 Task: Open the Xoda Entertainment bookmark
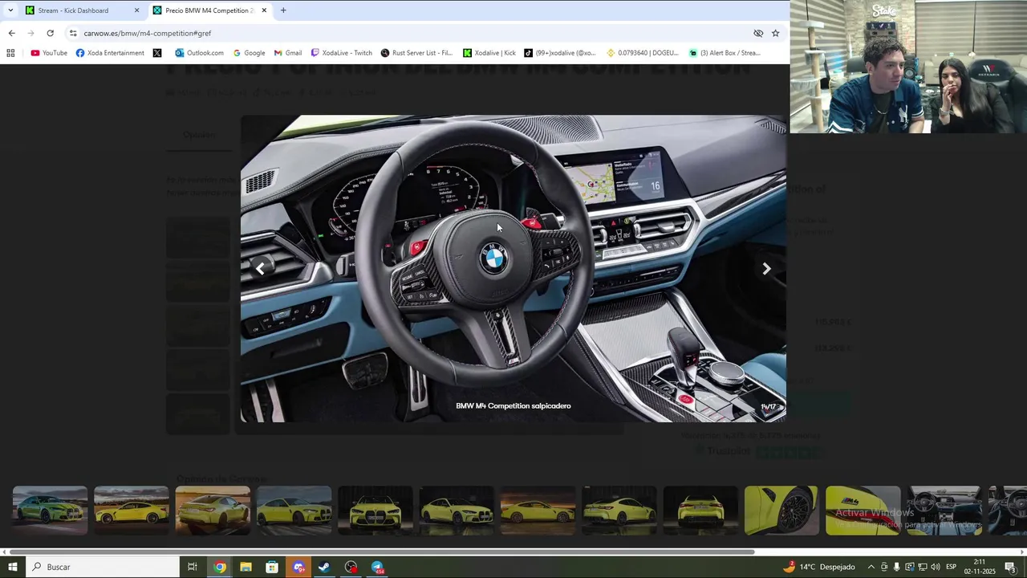click(x=110, y=53)
